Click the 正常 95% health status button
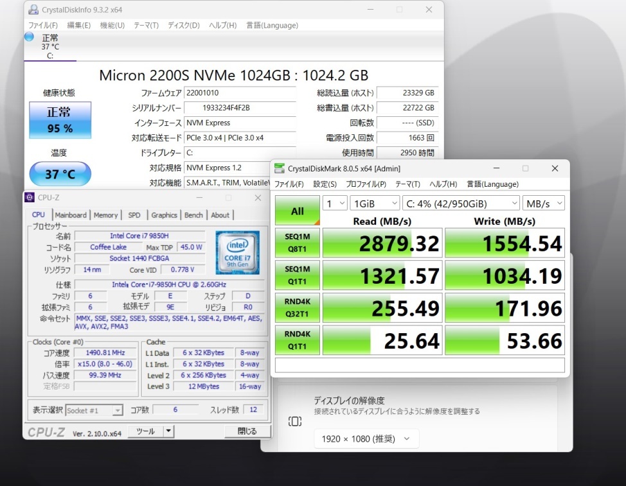Image resolution: width=626 pixels, height=486 pixels. (60, 120)
